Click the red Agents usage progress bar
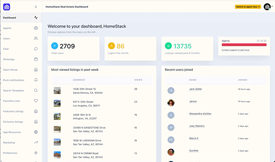 (244, 45)
